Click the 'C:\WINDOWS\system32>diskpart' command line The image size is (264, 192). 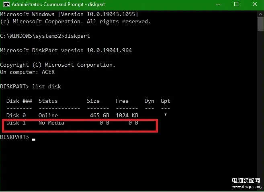45,36
